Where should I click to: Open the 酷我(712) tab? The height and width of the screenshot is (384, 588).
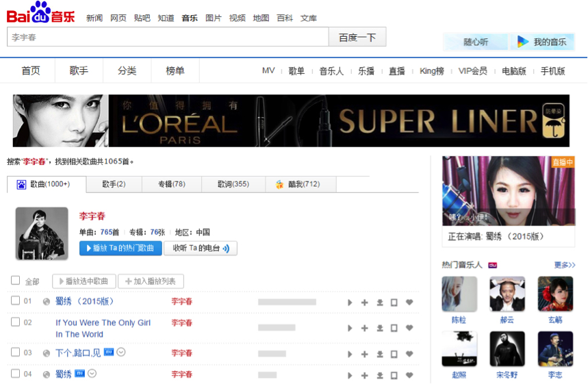[x=301, y=184]
